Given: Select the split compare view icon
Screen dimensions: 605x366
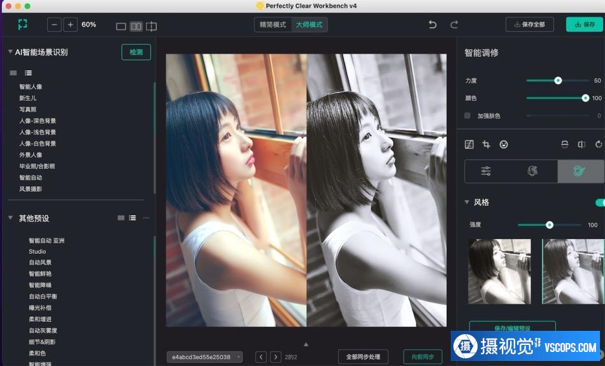Looking at the screenshot, I should click(152, 26).
